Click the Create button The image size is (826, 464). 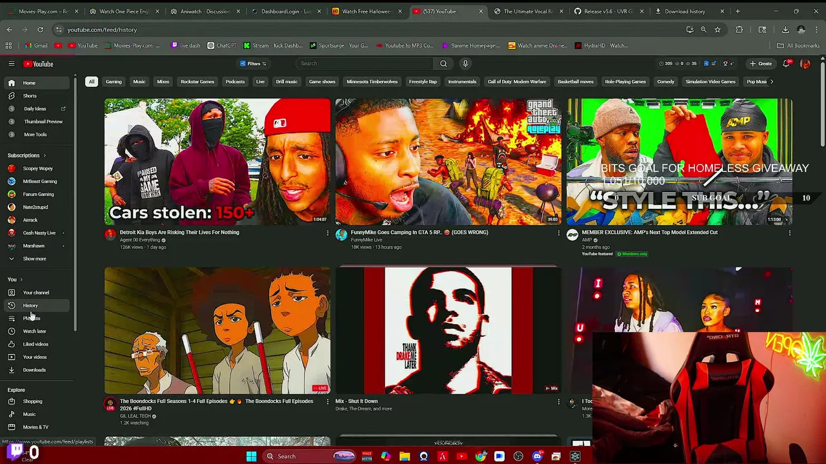coord(761,64)
